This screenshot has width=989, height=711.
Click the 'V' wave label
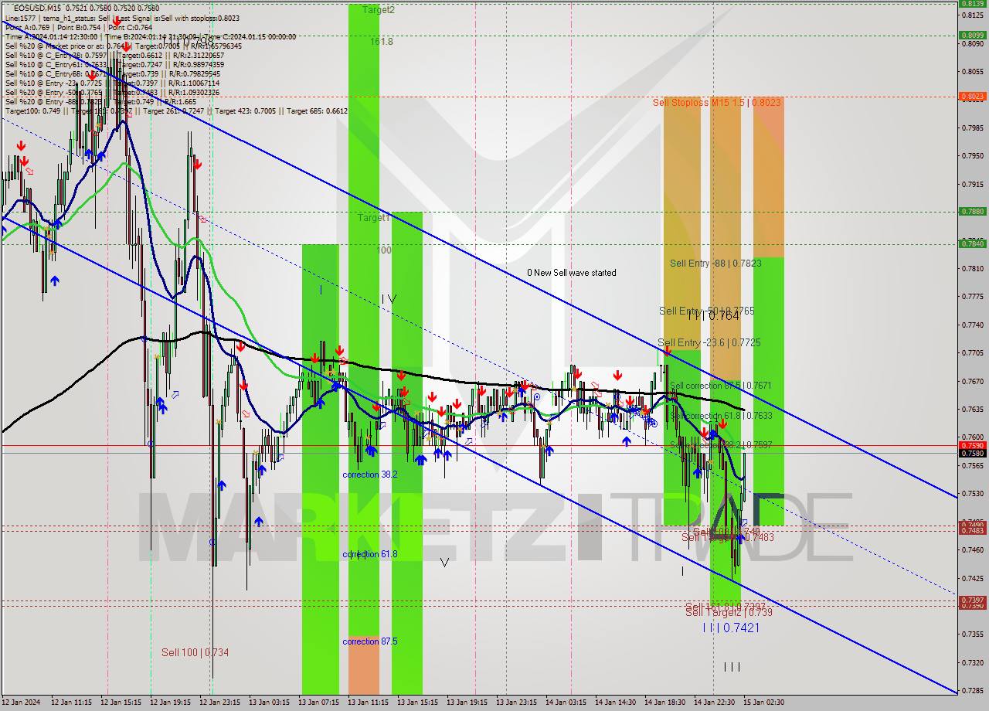click(444, 563)
